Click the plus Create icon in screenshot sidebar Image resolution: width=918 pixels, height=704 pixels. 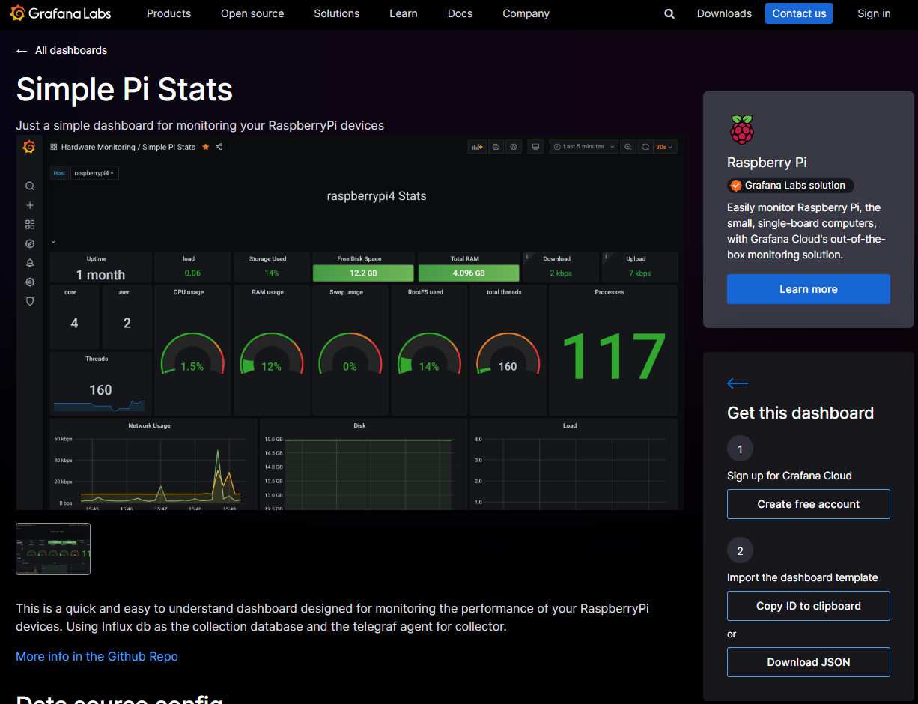tap(30, 205)
